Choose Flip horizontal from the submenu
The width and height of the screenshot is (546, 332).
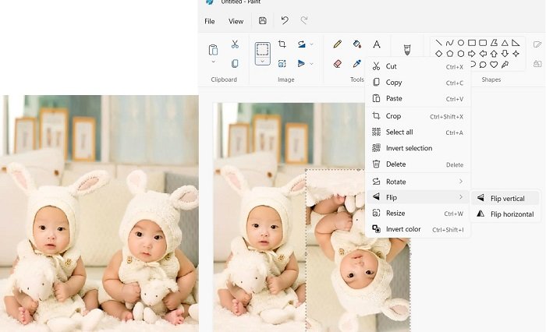(511, 214)
